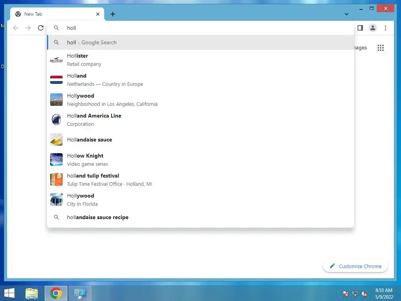Click the Hollywood Florida water tower thumbnail
Image resolution: width=401 pixels, height=301 pixels.
pyautogui.click(x=56, y=199)
